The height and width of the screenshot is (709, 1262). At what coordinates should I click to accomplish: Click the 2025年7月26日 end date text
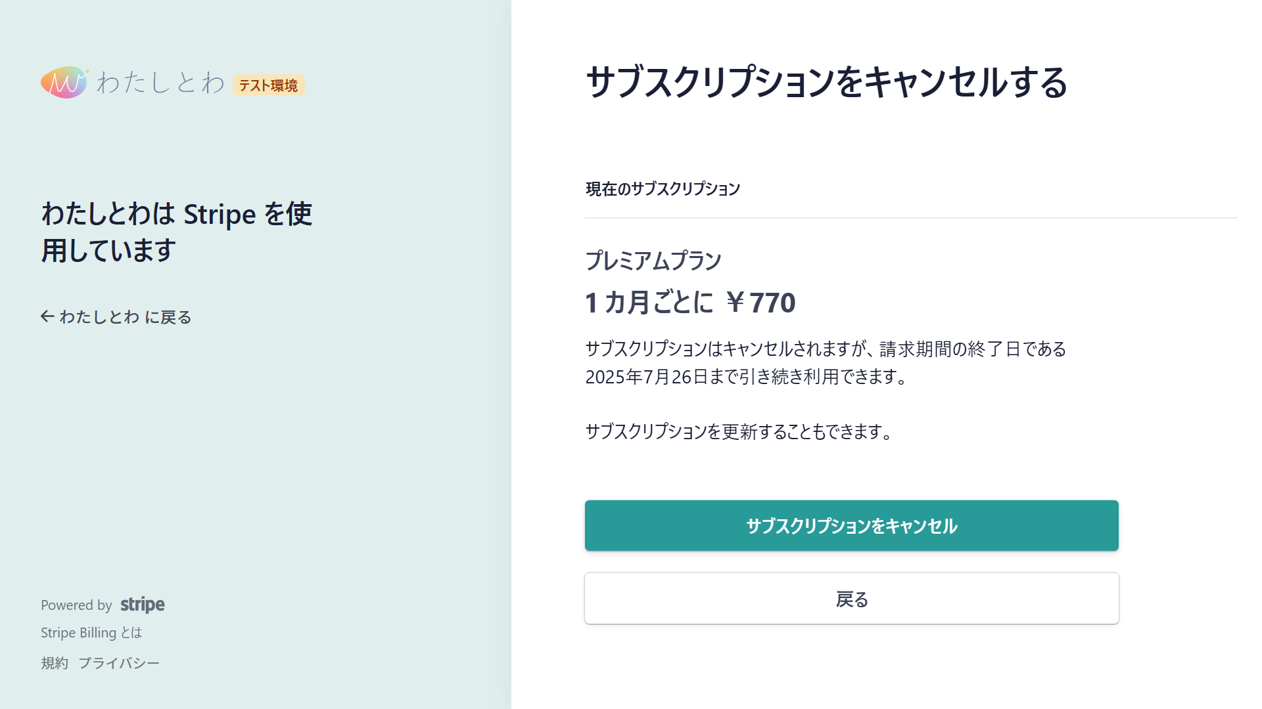(x=647, y=377)
